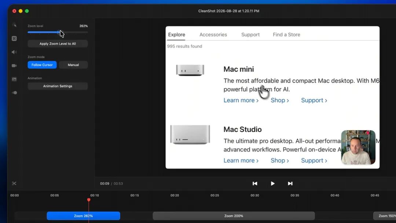Select the zoom settings sidebar icon
This screenshot has height=223, width=396.
(x=14, y=39)
